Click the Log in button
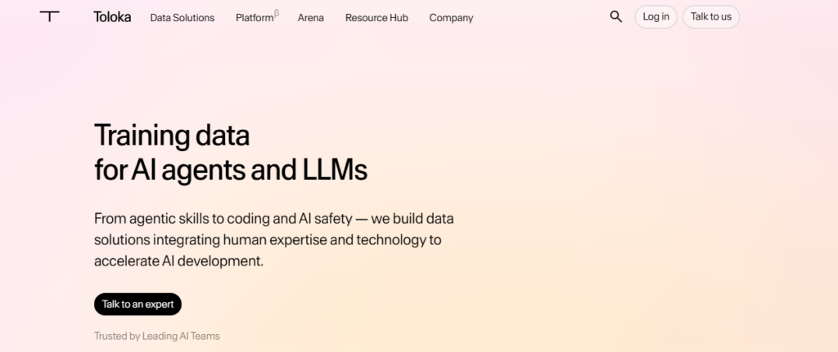 656,16
